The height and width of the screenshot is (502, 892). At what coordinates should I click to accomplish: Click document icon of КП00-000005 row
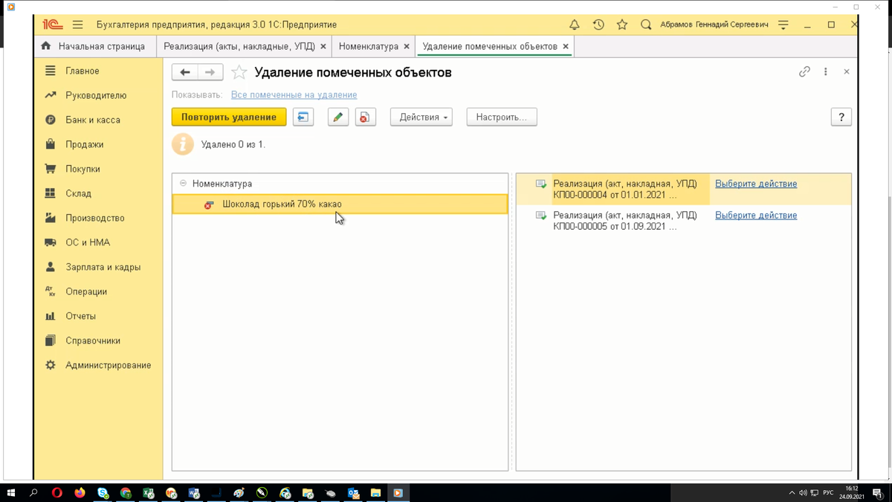tap(540, 216)
